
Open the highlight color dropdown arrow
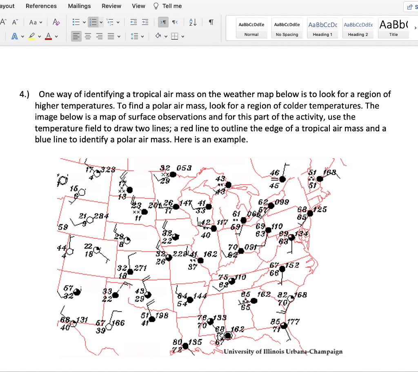pyautogui.click(x=40, y=37)
